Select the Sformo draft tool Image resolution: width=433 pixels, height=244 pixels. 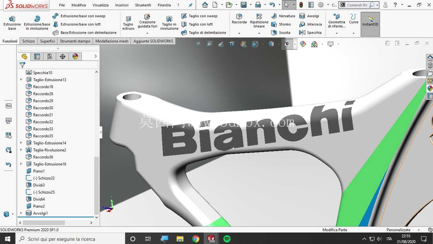tap(281, 24)
